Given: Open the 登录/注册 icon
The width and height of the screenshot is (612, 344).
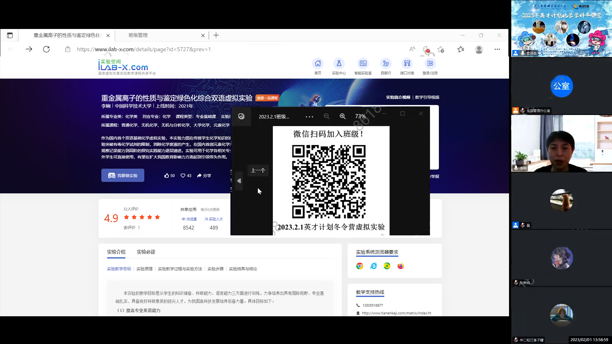Looking at the screenshot, I should 430,63.
